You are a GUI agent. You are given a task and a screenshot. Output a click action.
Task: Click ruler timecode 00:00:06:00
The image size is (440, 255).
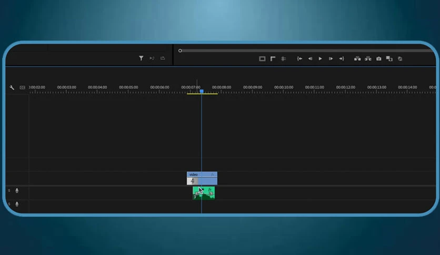(x=159, y=87)
